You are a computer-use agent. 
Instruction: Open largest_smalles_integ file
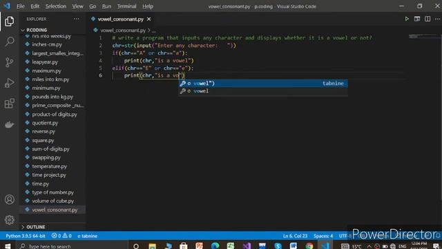(x=57, y=53)
